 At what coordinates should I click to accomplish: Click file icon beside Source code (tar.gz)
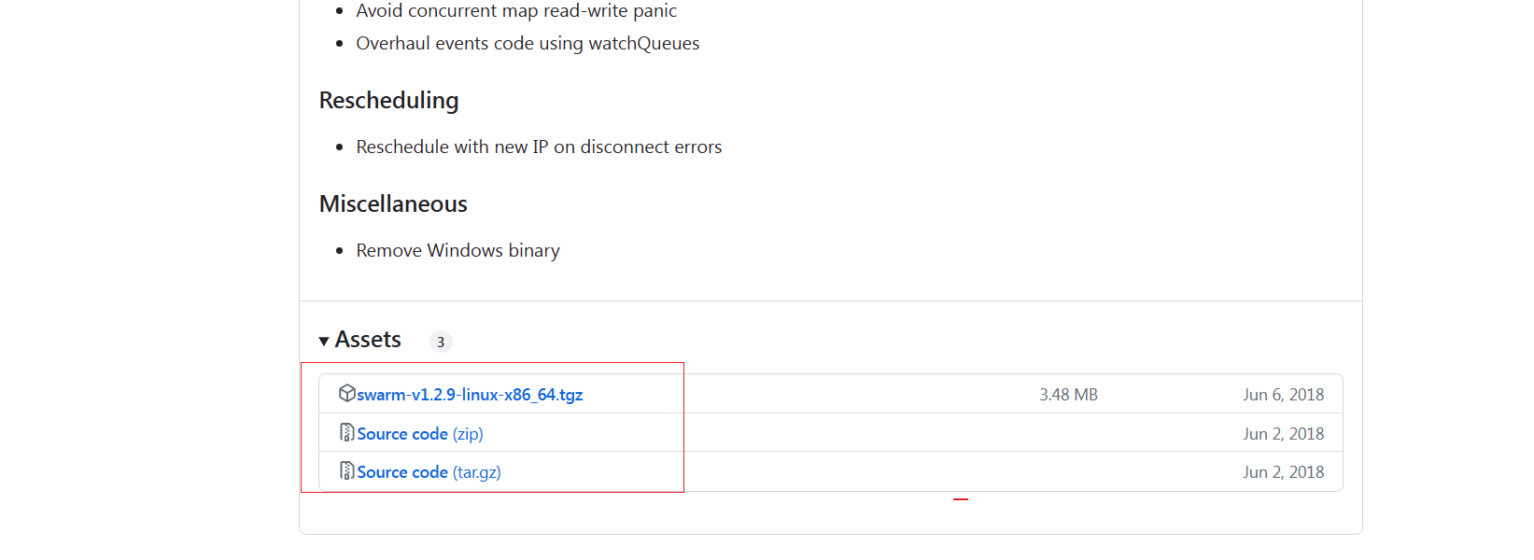[x=346, y=471]
